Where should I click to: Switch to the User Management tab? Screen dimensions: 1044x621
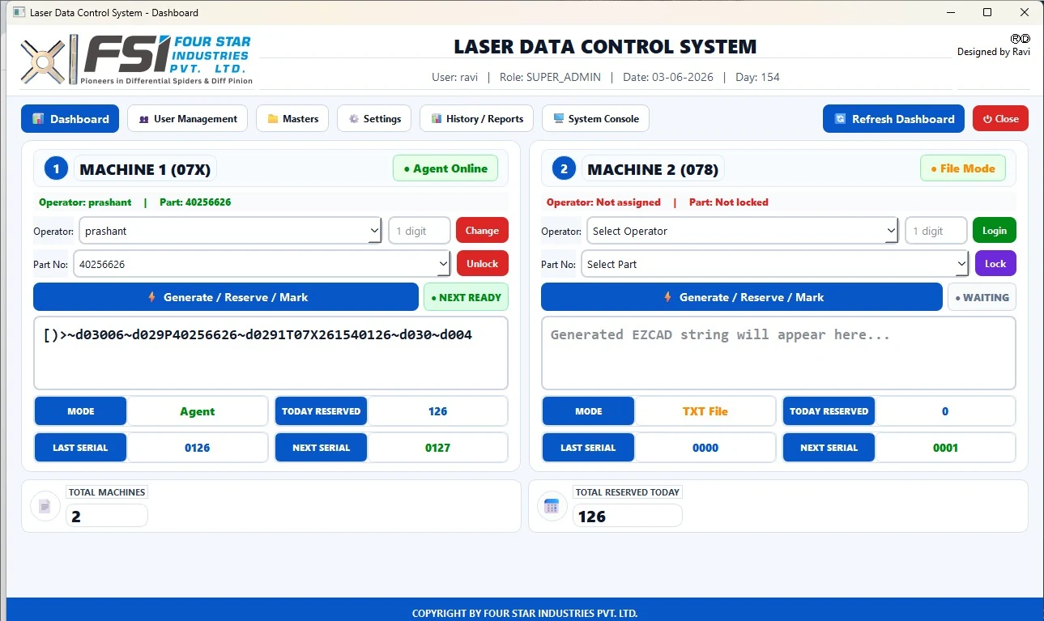[x=187, y=119]
